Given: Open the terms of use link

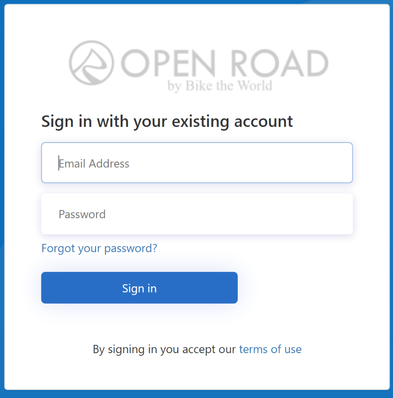Looking at the screenshot, I should pyautogui.click(x=270, y=349).
